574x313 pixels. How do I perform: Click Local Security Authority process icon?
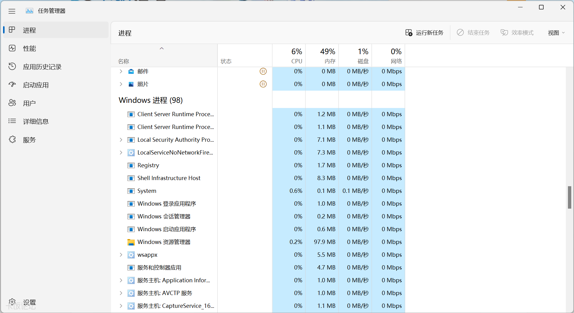point(131,140)
